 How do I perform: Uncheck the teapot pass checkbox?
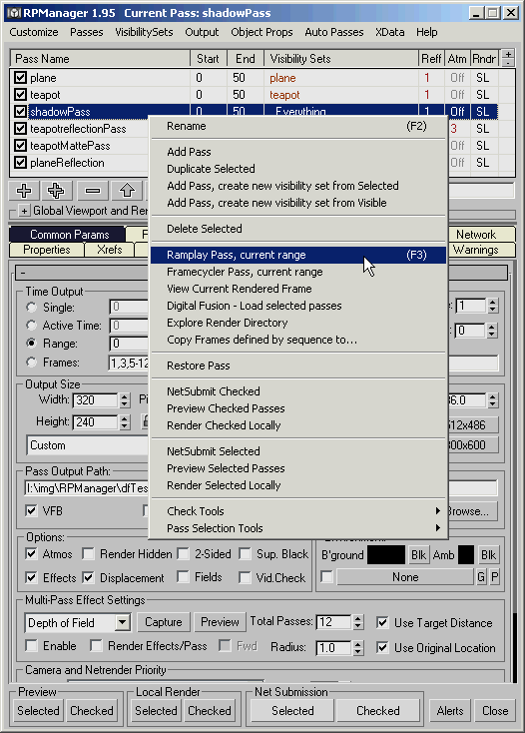pos(20,95)
